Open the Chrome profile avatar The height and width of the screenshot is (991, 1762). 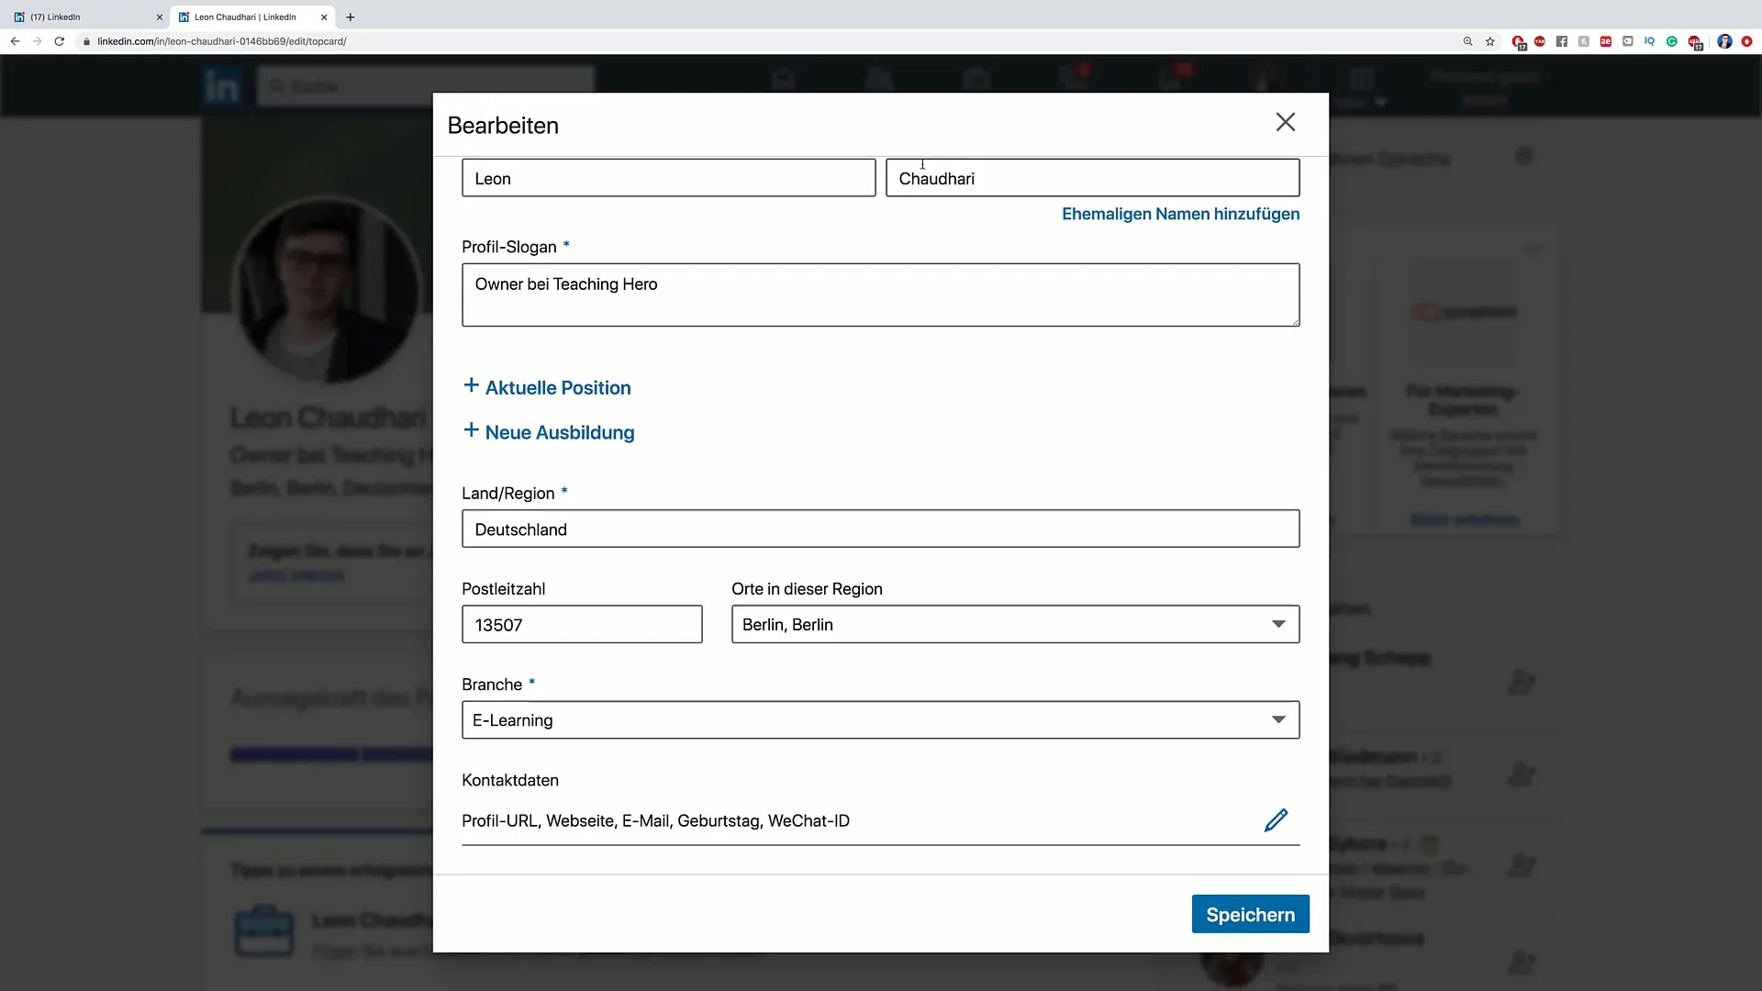(x=1723, y=41)
